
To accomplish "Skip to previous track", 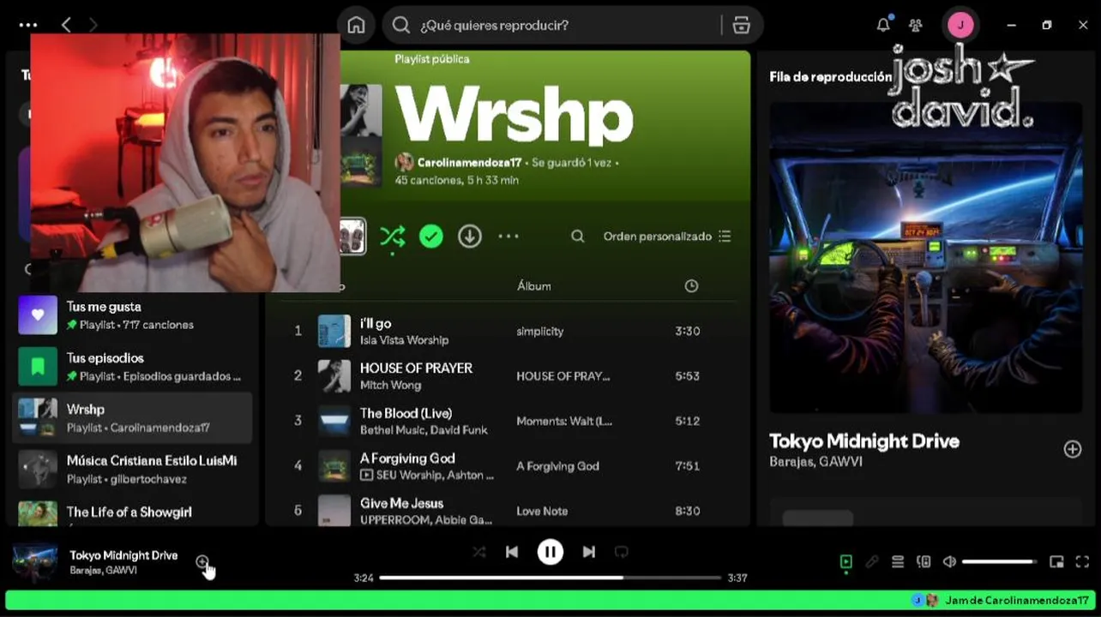I will (512, 552).
